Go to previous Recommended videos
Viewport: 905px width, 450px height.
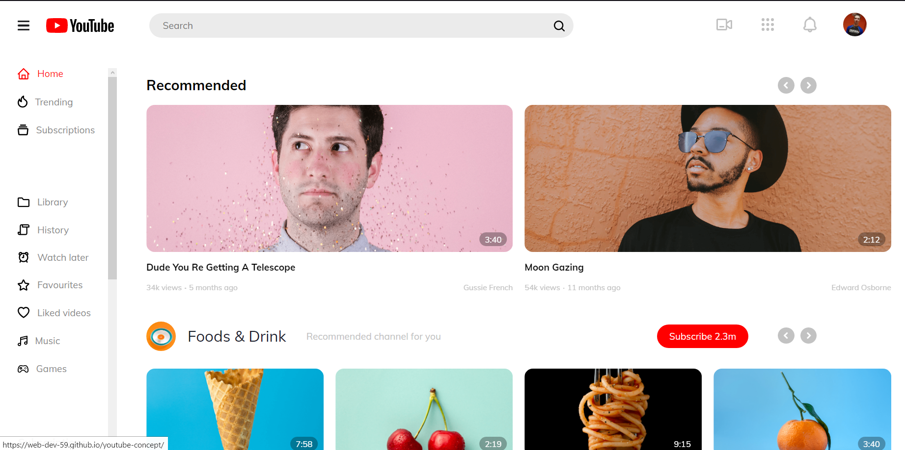tap(786, 85)
